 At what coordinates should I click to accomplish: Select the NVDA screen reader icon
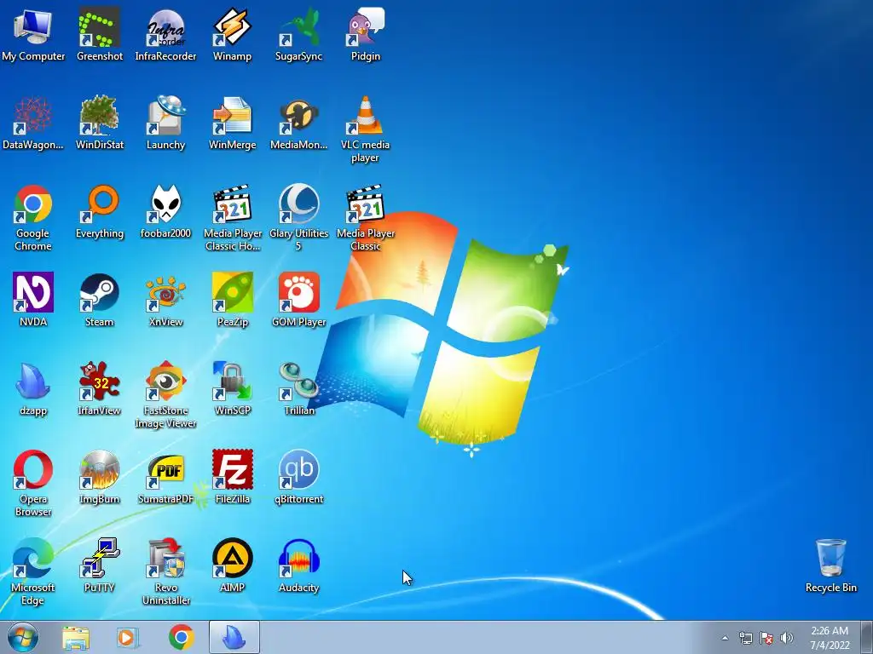(x=33, y=293)
